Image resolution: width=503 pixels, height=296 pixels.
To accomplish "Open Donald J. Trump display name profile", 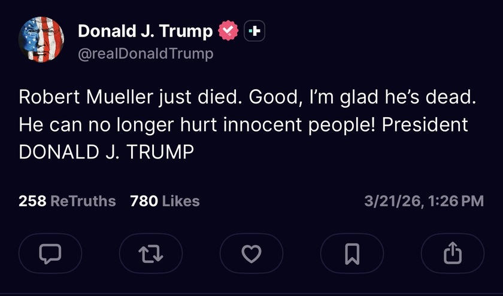I will pyautogui.click(x=145, y=31).
